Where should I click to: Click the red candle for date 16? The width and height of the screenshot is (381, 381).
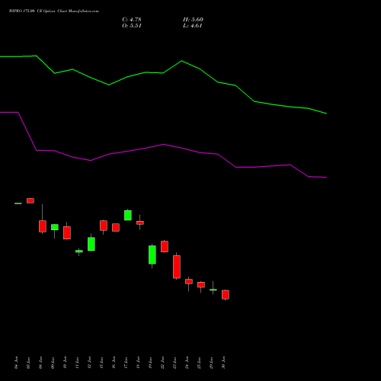click(x=116, y=227)
